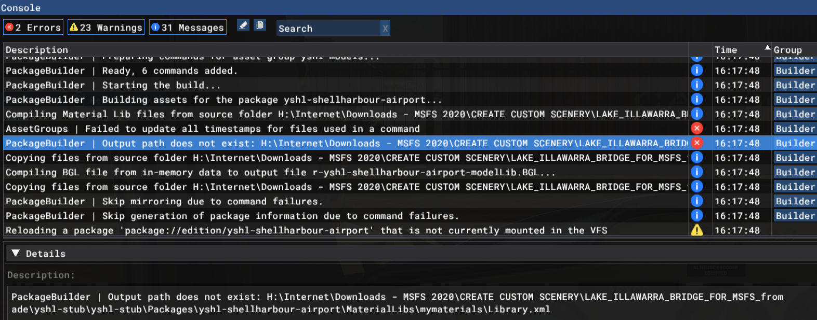Sort by the Group column header
Screen dimensions: 817x320
787,50
